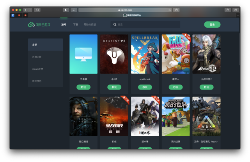Click 秒玩 button under 云电脑
This screenshot has width=250, height=162.
coord(83,87)
